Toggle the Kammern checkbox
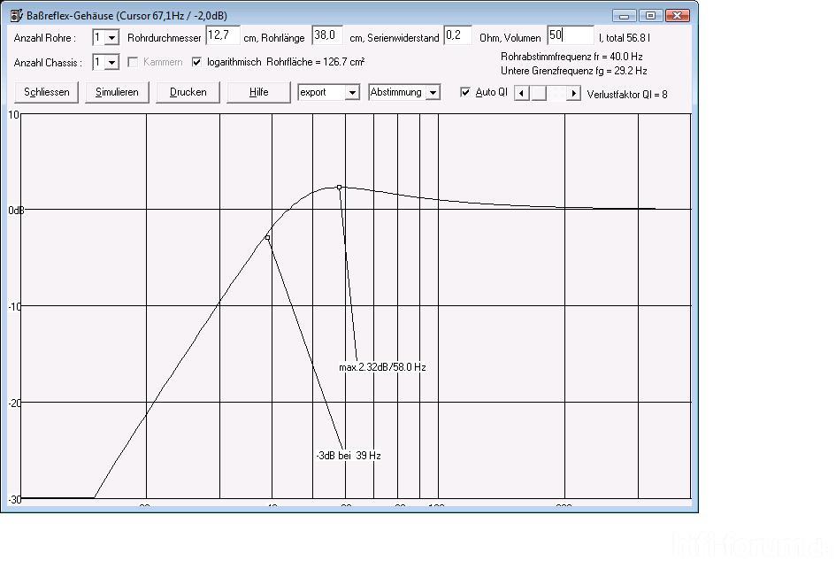Image resolution: width=836 pixels, height=561 pixels. [x=134, y=62]
